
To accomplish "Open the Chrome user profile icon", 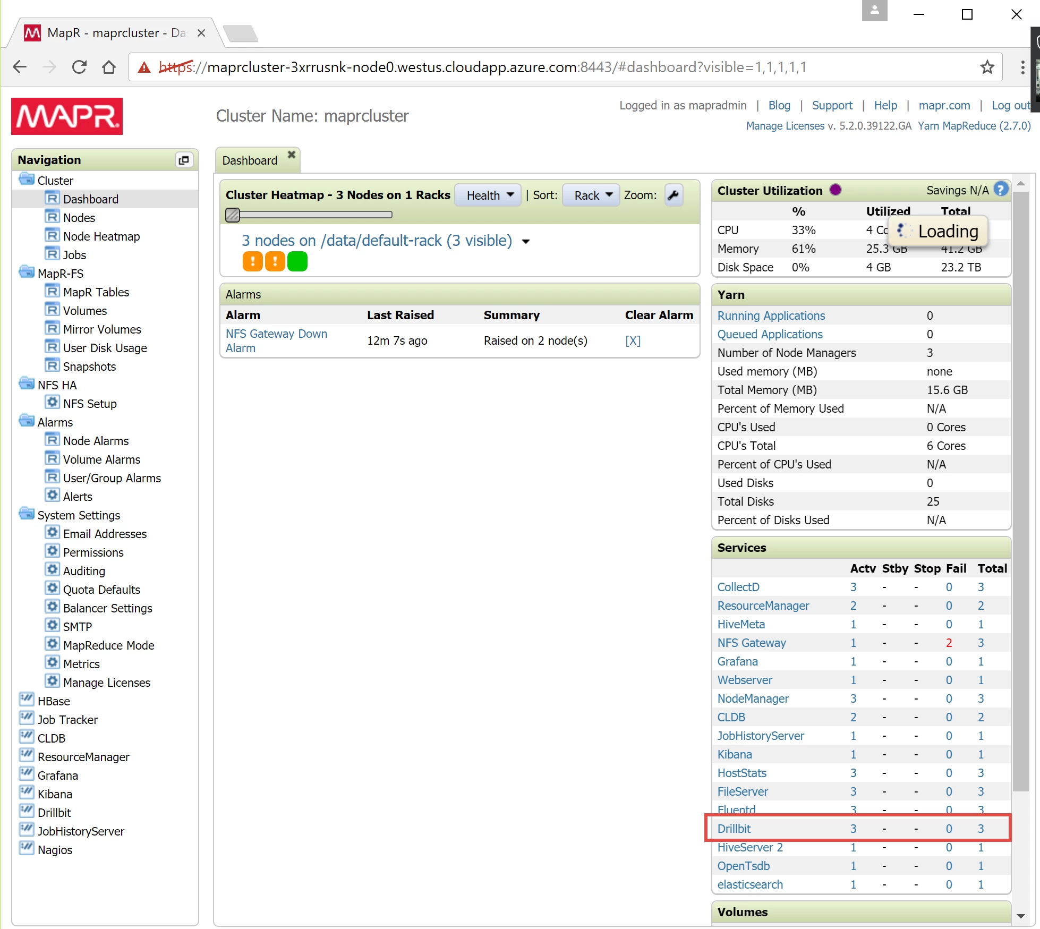I will 874,11.
